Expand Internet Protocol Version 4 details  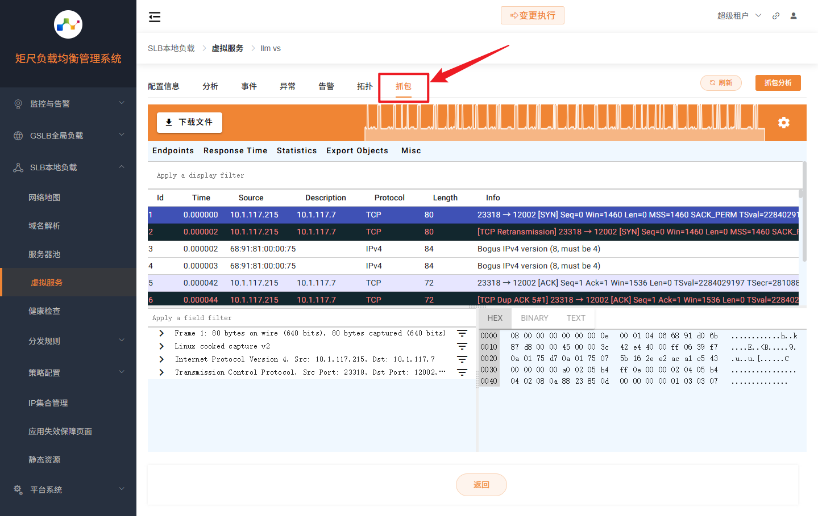point(161,359)
